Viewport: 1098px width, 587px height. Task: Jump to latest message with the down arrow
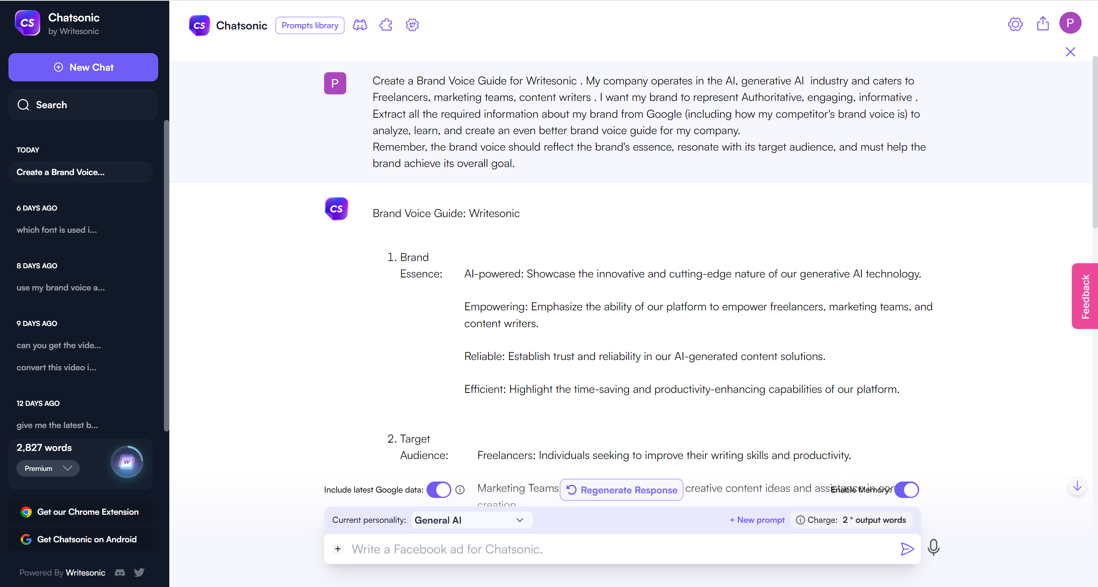(1077, 486)
